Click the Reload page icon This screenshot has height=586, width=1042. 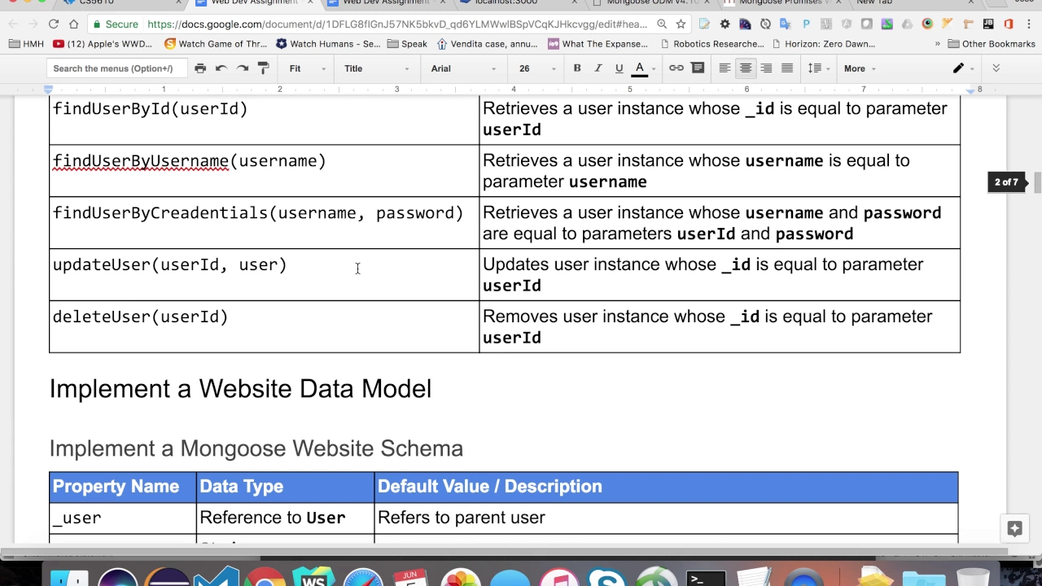pyautogui.click(x=54, y=24)
